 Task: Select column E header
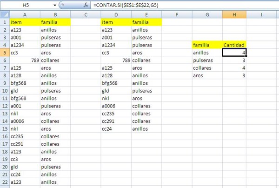(146, 14)
